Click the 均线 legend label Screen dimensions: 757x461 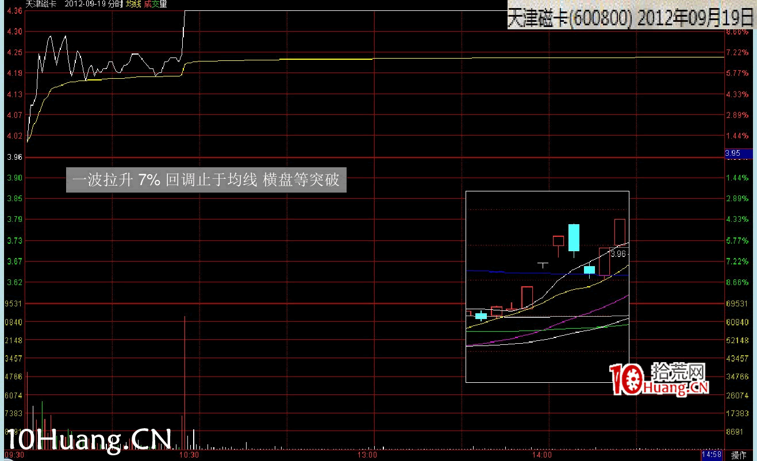pyautogui.click(x=134, y=3)
